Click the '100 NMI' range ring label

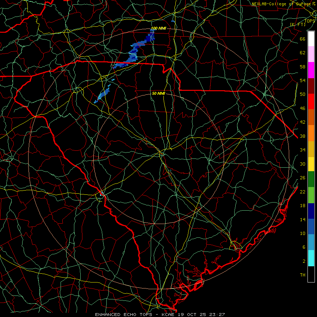click(x=158, y=28)
